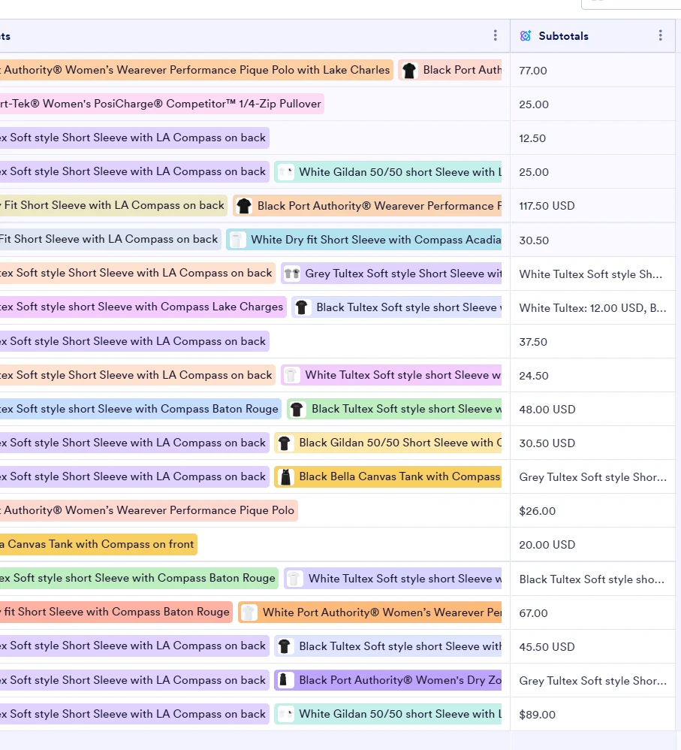The height and width of the screenshot is (750, 681).
Task: Open the Black Gildan 50/50 Short Sleeve tag
Action: pos(387,443)
